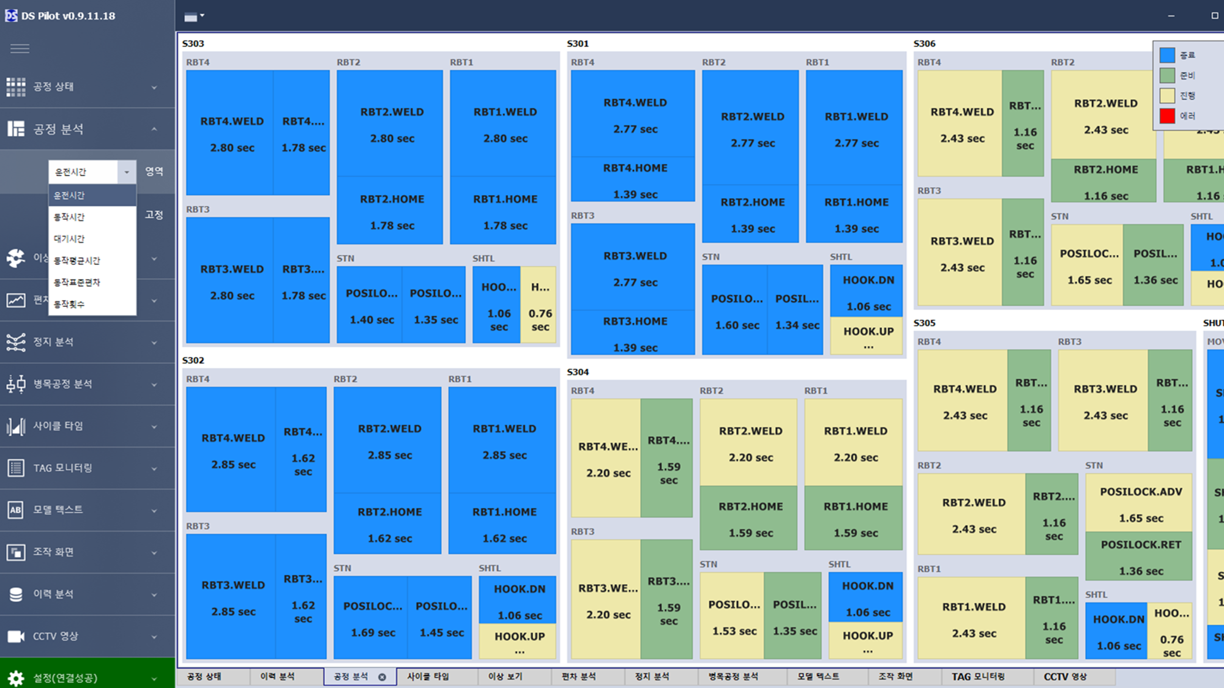This screenshot has height=688, width=1224.
Task: Switch to the 사이클 타임 bottom tab
Action: [428, 676]
